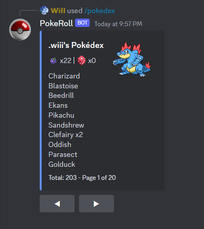Click the Total: 203 page footer text

point(82,178)
